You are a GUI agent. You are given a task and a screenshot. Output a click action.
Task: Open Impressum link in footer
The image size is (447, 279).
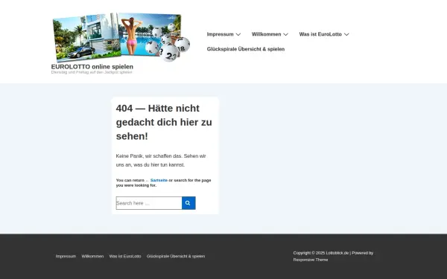coord(66,256)
